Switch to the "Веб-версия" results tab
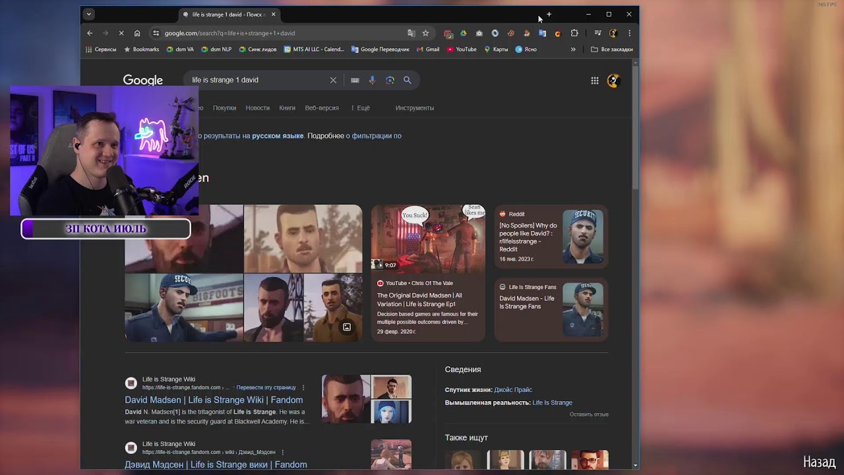 [x=322, y=108]
